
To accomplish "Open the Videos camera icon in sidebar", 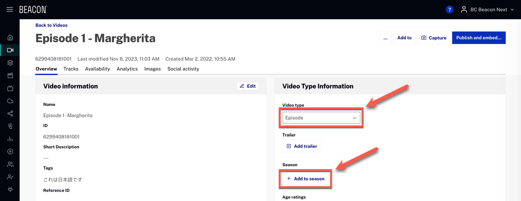I will coord(10,50).
